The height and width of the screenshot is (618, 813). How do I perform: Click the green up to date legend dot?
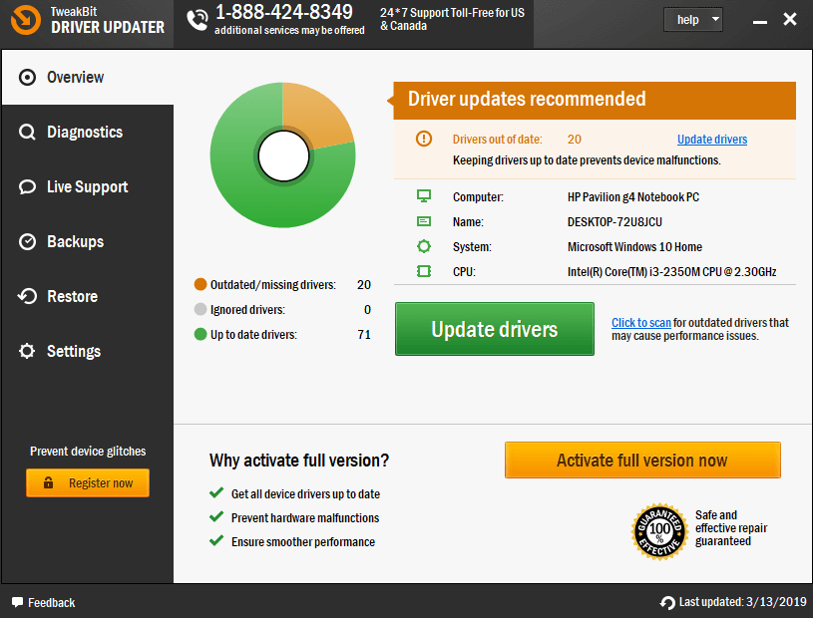(201, 334)
